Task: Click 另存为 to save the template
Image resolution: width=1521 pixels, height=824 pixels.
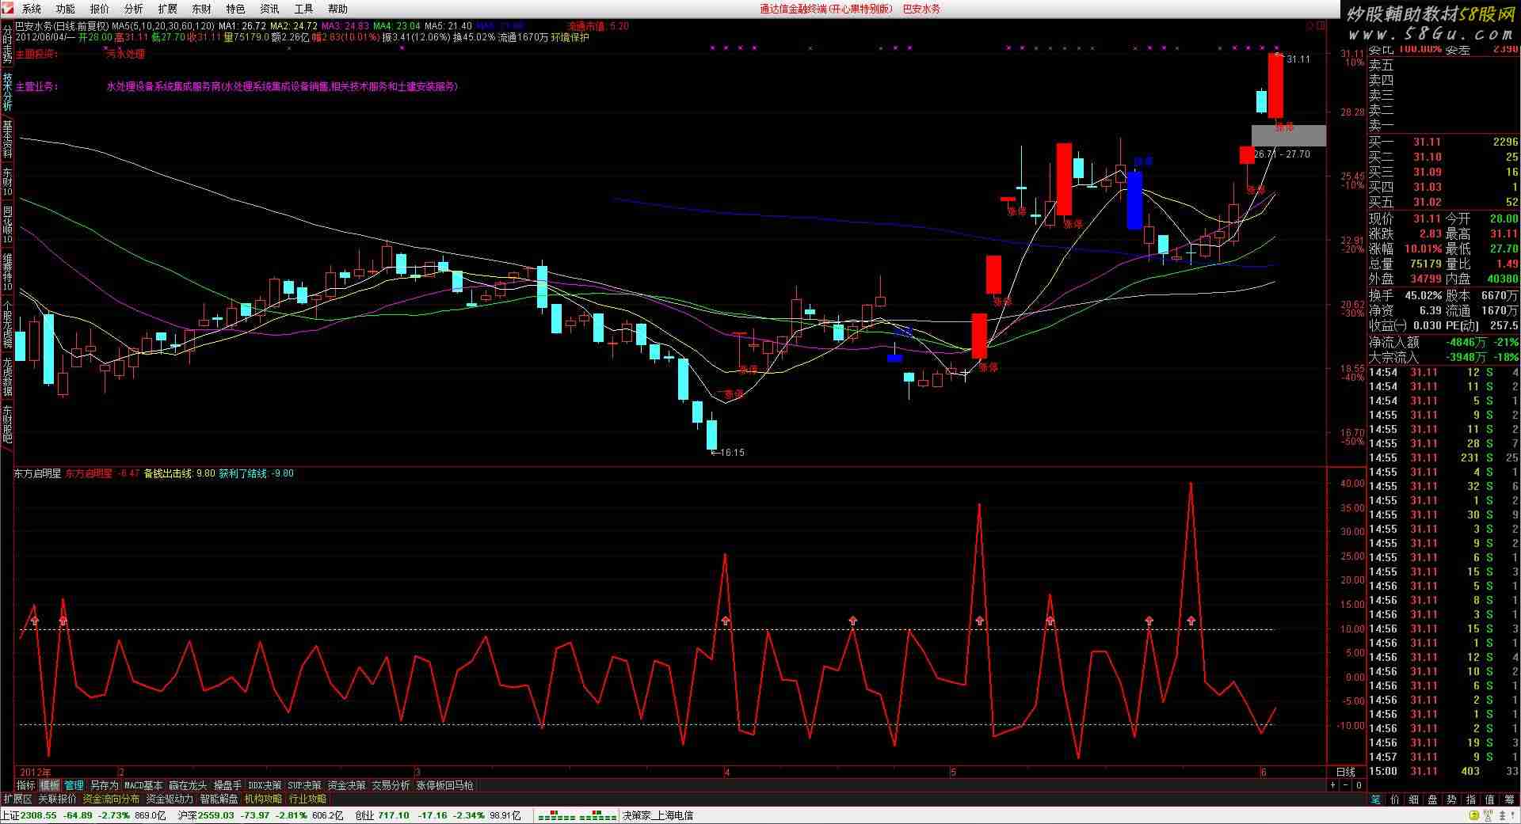Action: click(104, 785)
